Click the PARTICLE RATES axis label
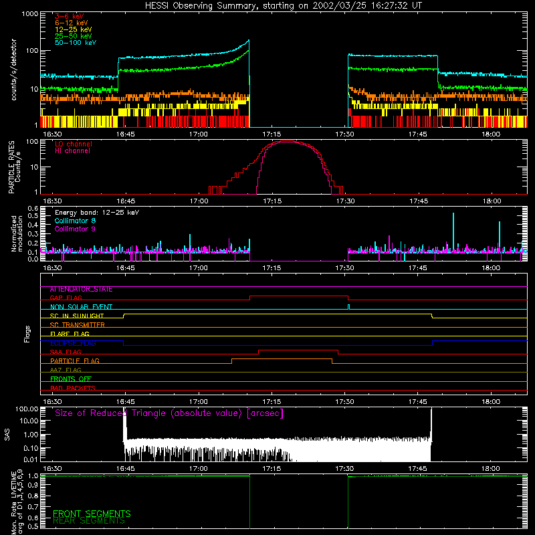This screenshot has height=535, width=535. tap(11, 167)
